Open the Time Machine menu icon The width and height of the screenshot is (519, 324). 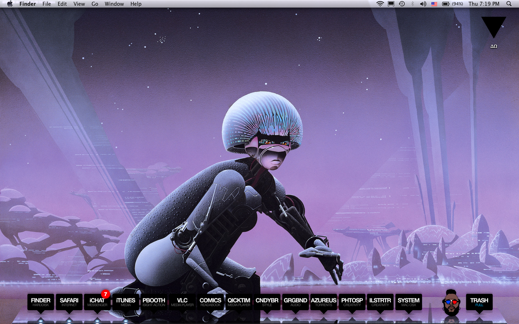pyautogui.click(x=402, y=4)
